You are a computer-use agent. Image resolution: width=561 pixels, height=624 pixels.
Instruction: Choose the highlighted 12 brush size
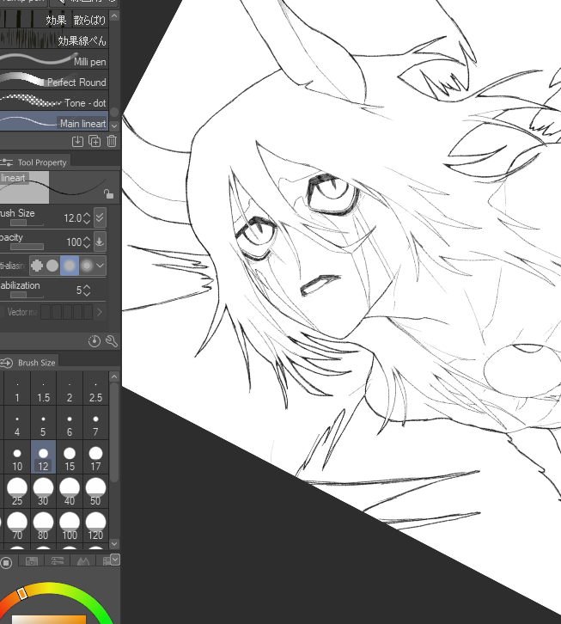tap(43, 459)
